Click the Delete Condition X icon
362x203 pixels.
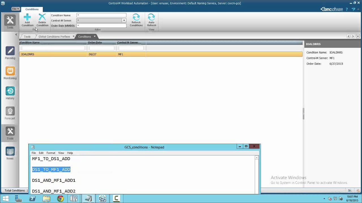(42, 17)
